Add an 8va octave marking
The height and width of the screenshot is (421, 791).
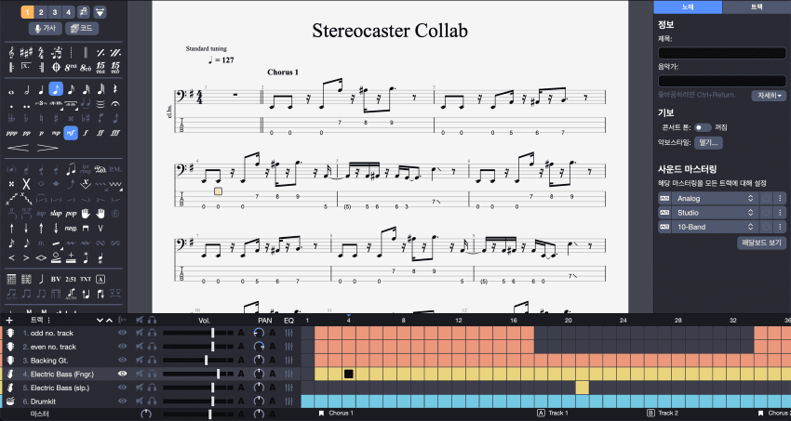coord(71,67)
